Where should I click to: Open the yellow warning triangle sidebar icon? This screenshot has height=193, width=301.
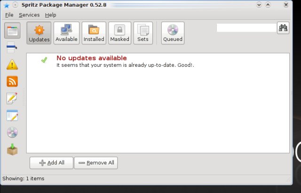click(12, 64)
